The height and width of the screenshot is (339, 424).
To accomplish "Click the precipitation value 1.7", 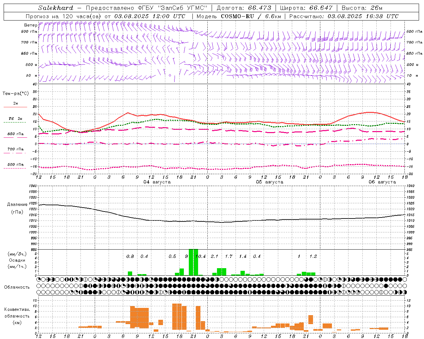I will (229, 257).
